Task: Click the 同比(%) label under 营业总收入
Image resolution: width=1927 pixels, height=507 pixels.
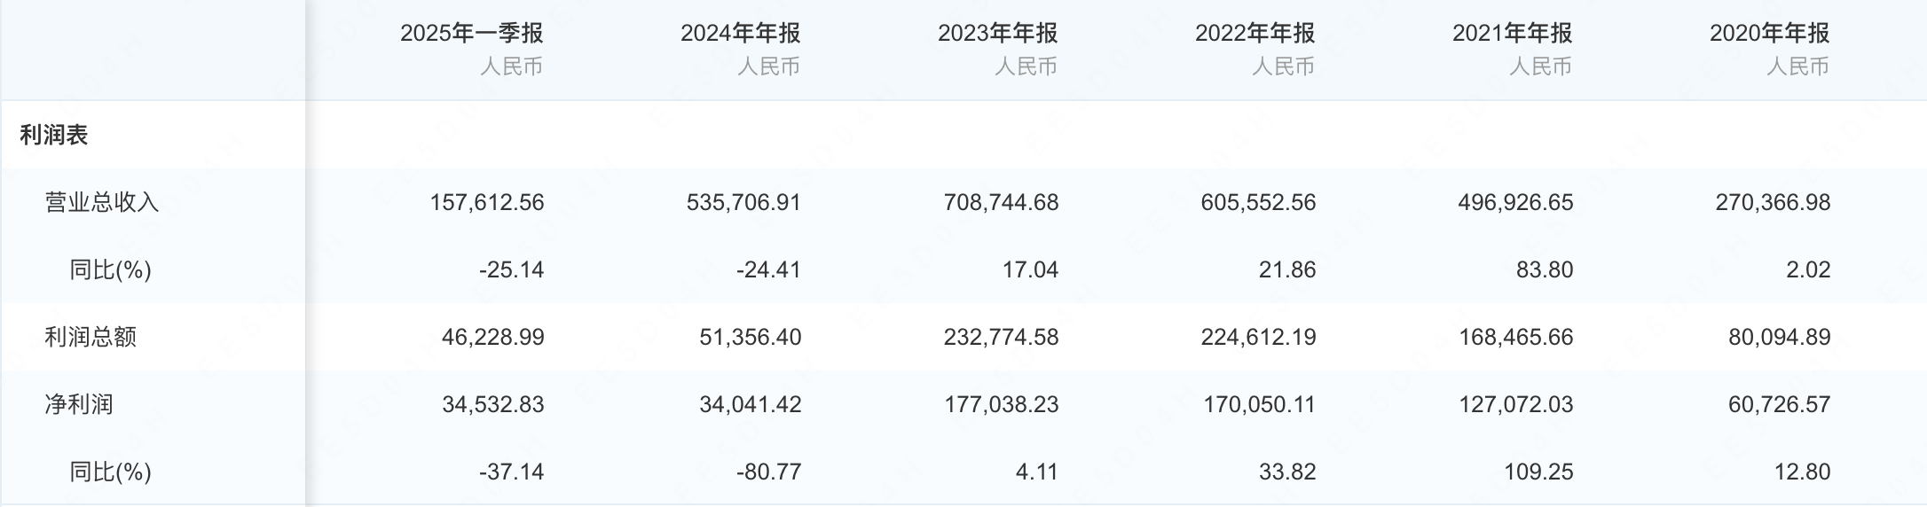Action: [111, 270]
